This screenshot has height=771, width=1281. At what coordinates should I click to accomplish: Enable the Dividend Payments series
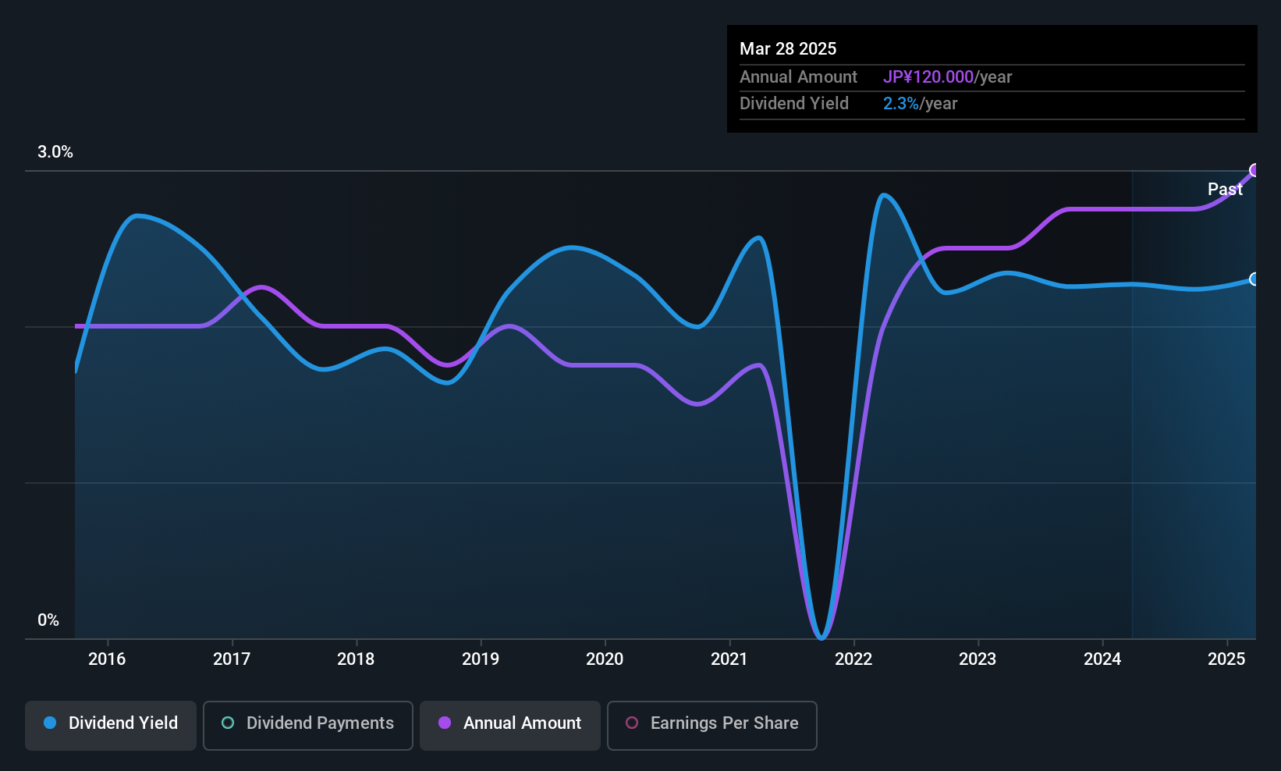point(308,724)
